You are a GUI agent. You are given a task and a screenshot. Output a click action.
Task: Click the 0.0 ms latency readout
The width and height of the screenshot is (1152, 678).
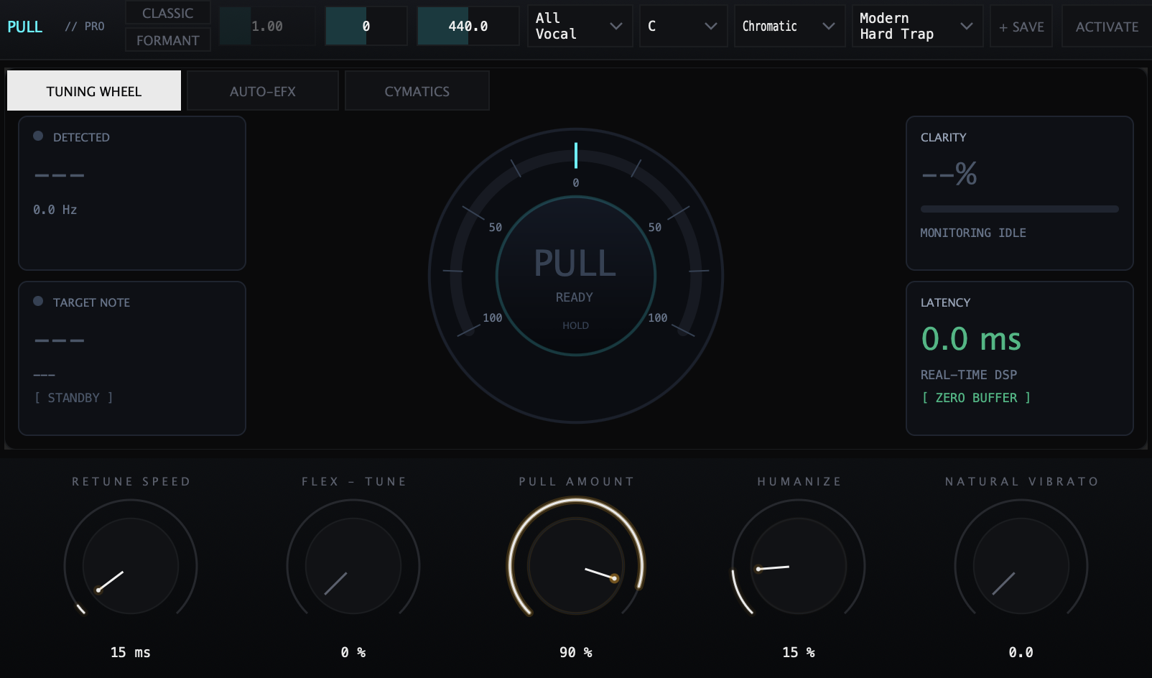[971, 338]
